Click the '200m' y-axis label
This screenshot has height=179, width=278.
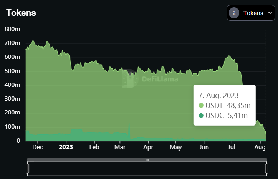(x=12, y=113)
